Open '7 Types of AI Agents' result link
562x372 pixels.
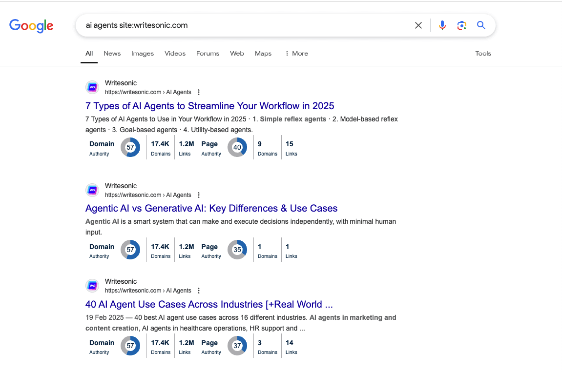209,106
